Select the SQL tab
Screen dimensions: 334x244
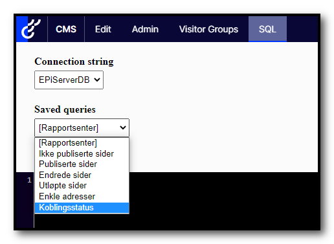pos(267,29)
